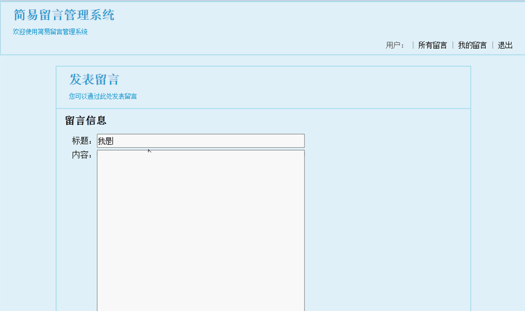
Task: Click the 留言信息 section heading
Action: [x=86, y=120]
